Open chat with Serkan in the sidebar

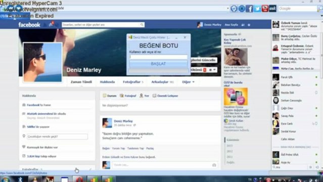coord(295,101)
